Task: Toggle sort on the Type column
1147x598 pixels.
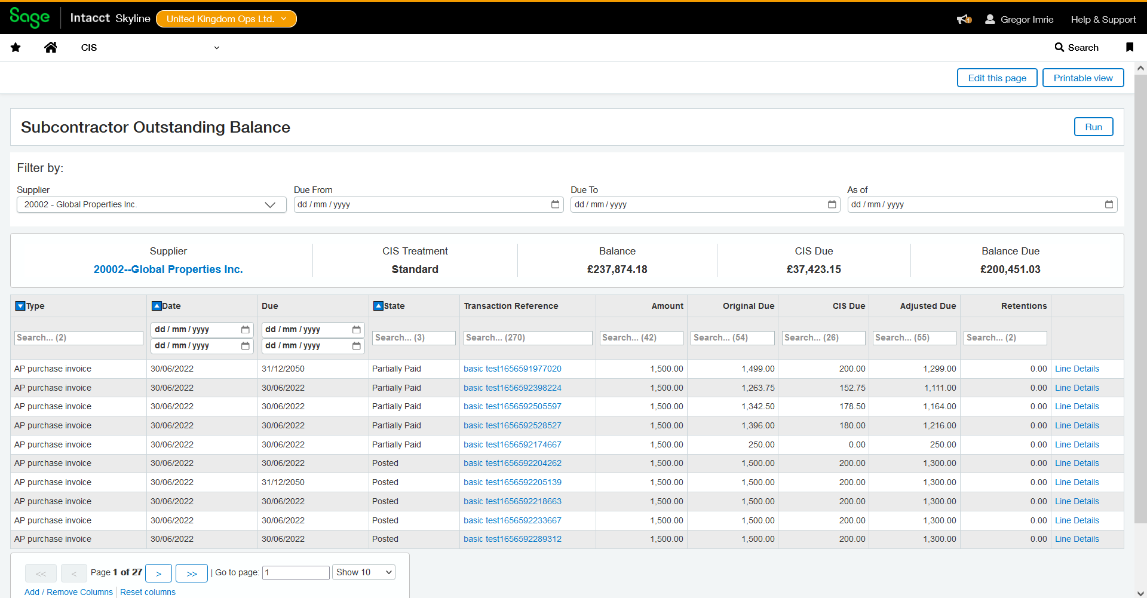Action: (x=20, y=306)
